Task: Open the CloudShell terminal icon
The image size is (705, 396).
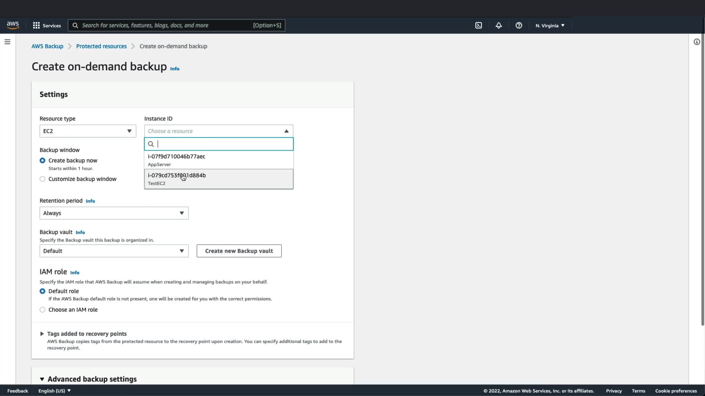Action: pos(478,25)
